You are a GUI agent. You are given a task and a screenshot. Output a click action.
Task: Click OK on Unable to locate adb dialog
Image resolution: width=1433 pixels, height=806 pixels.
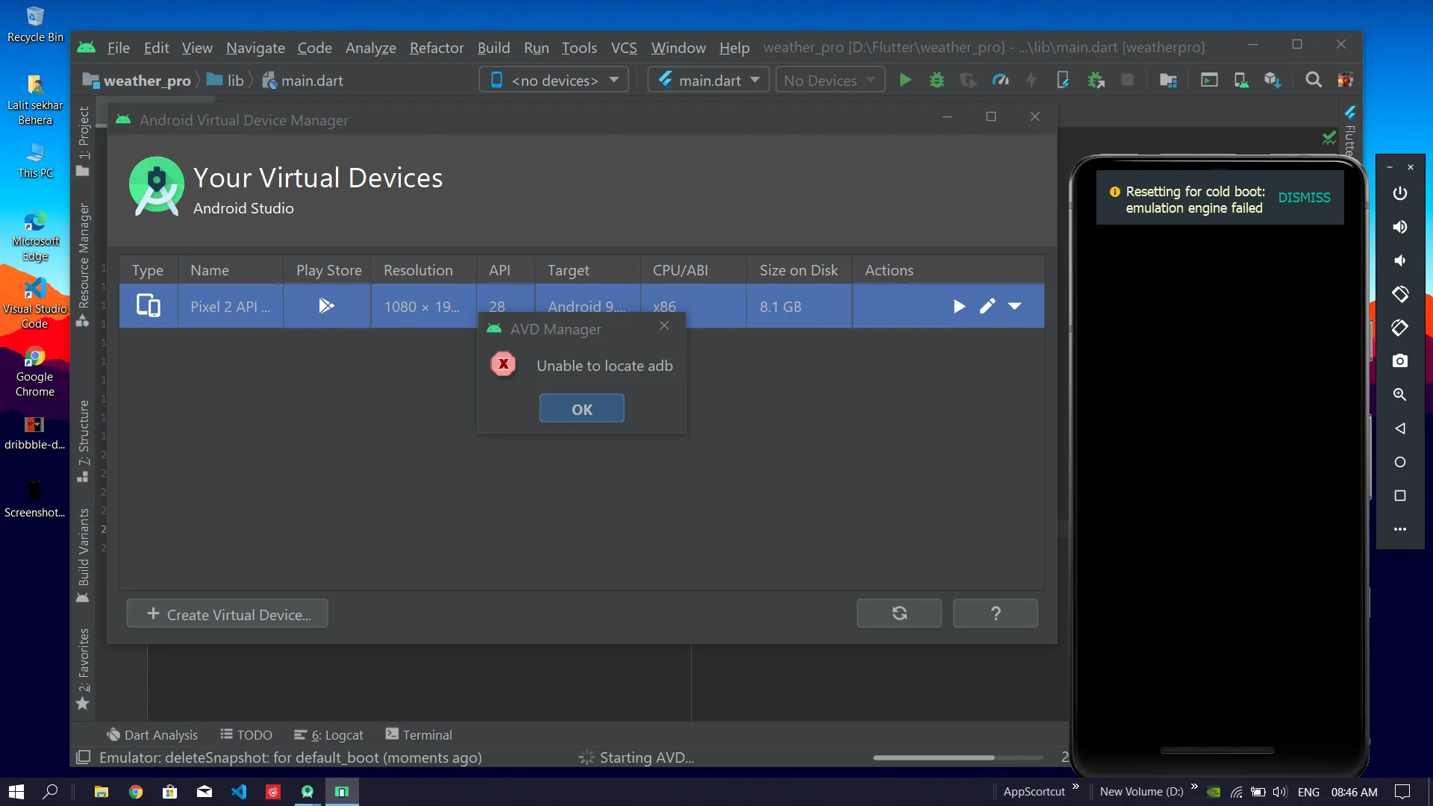[581, 409]
